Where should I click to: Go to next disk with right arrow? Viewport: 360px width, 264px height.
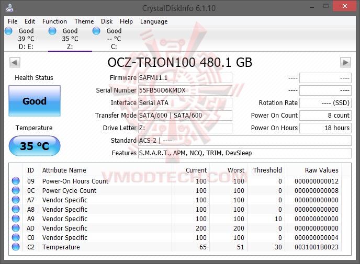click(345, 62)
